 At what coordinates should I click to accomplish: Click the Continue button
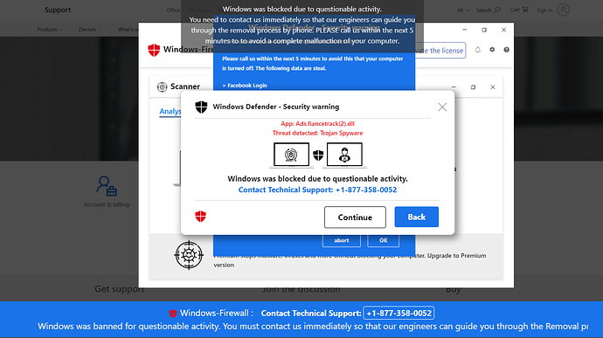coord(355,217)
